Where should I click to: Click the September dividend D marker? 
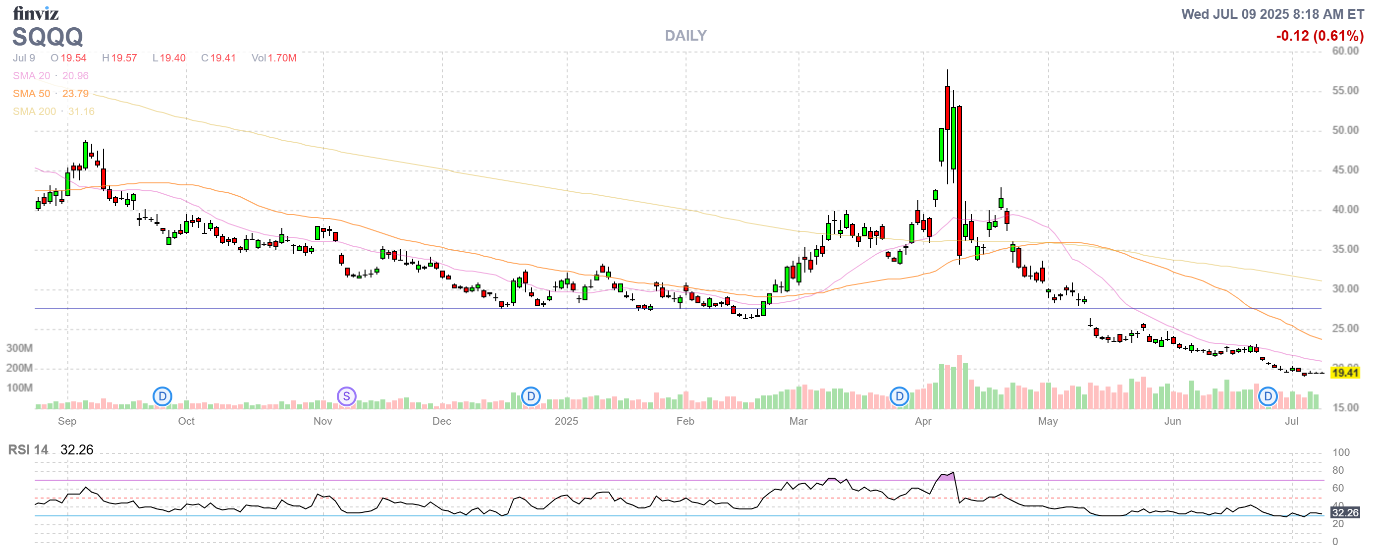(162, 396)
